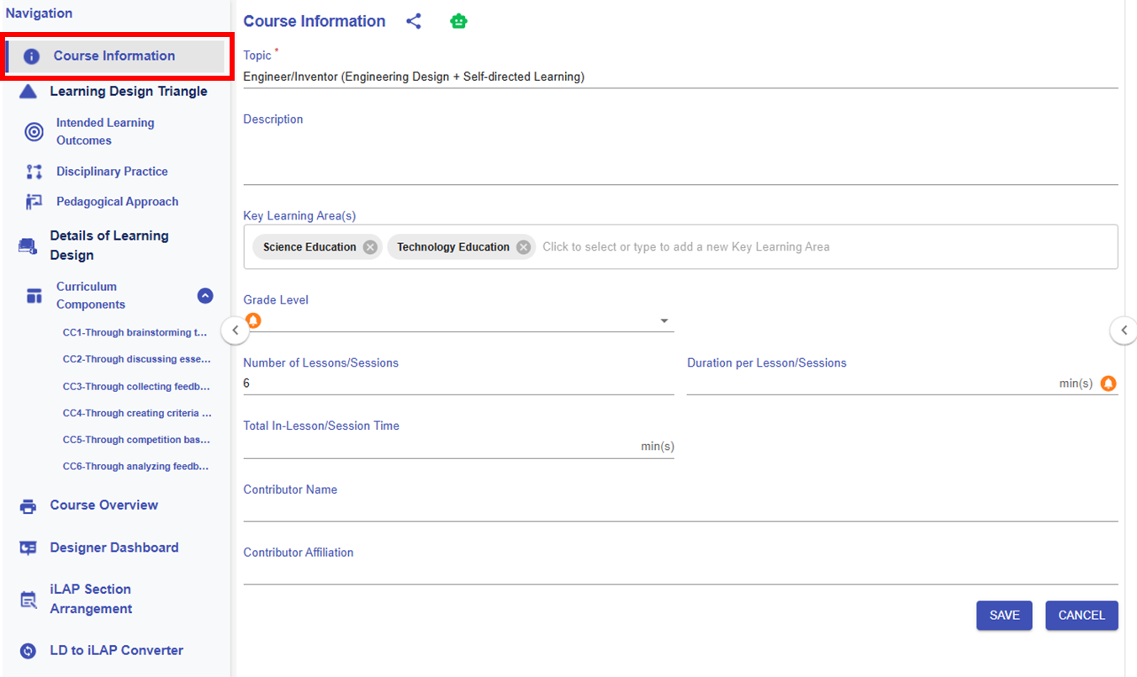Image resolution: width=1137 pixels, height=677 pixels.
Task: Launch the LD to iLAP Converter
Action: pos(116,650)
